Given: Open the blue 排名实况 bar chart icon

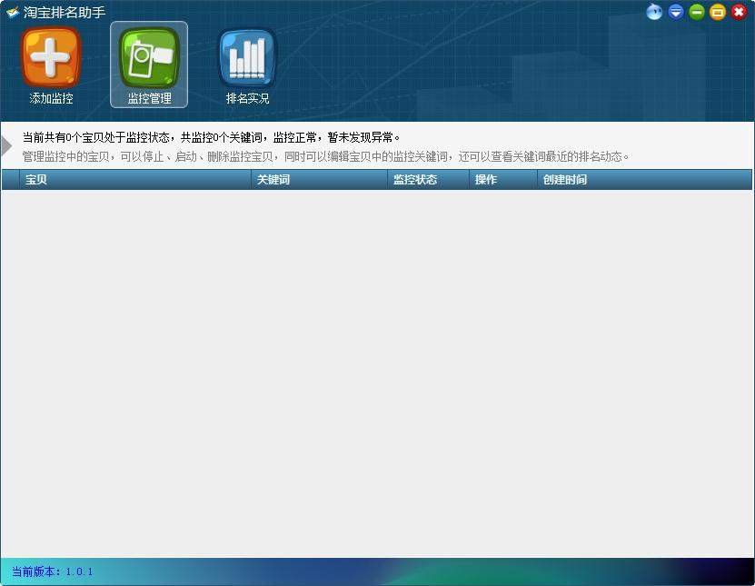Looking at the screenshot, I should coord(247,58).
